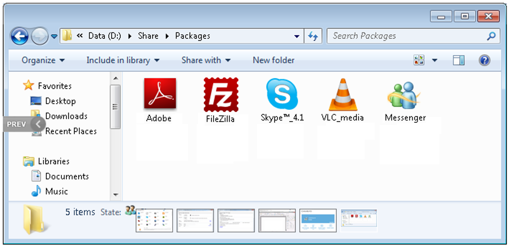Open the view options dropdown arrow
This screenshot has width=509, height=246.
click(434, 60)
